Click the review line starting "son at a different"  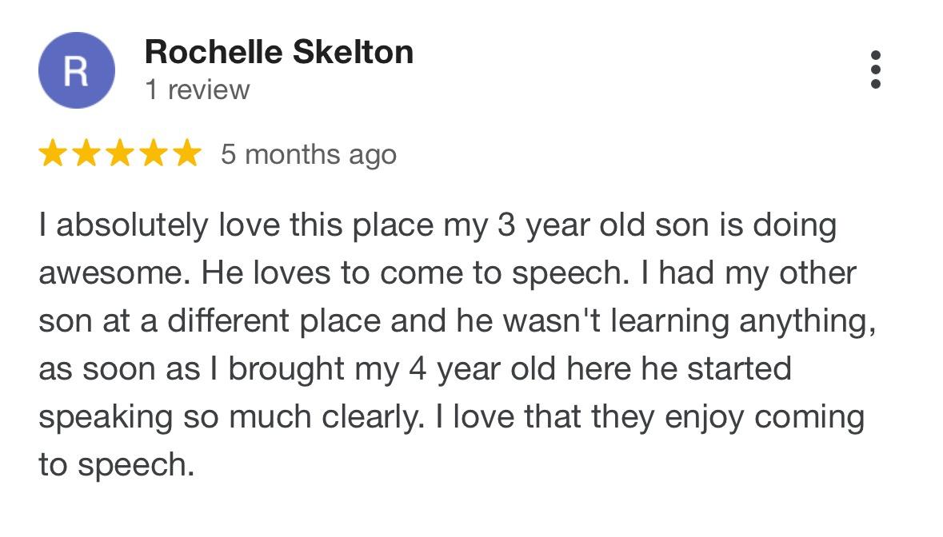(457, 322)
